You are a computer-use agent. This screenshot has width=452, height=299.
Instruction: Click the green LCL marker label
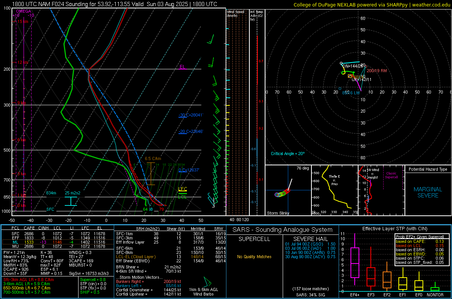click(x=182, y=197)
